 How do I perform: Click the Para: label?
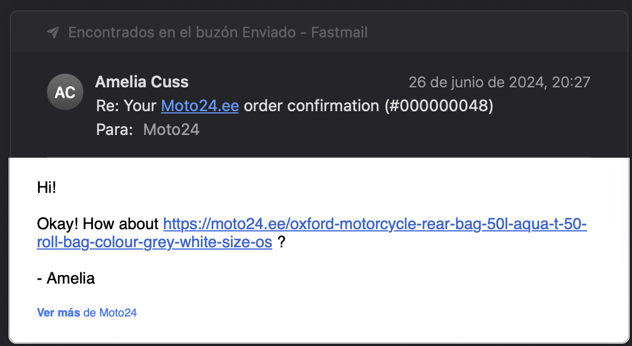(x=114, y=130)
